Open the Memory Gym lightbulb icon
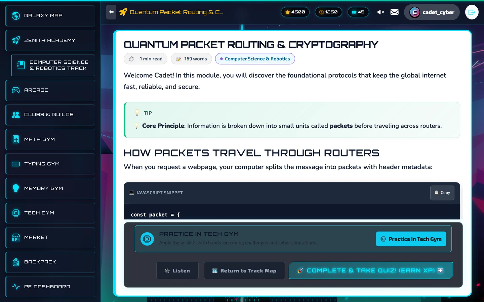This screenshot has width=484, height=302. 16,188
